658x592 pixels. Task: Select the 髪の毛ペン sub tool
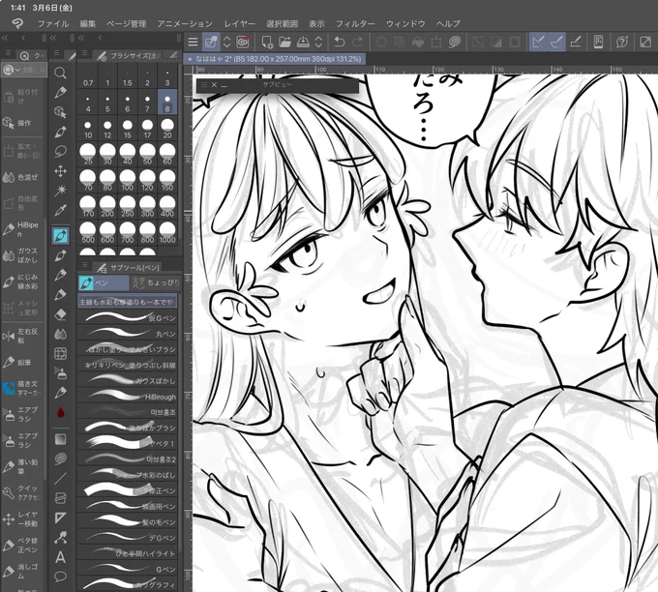(x=128, y=522)
